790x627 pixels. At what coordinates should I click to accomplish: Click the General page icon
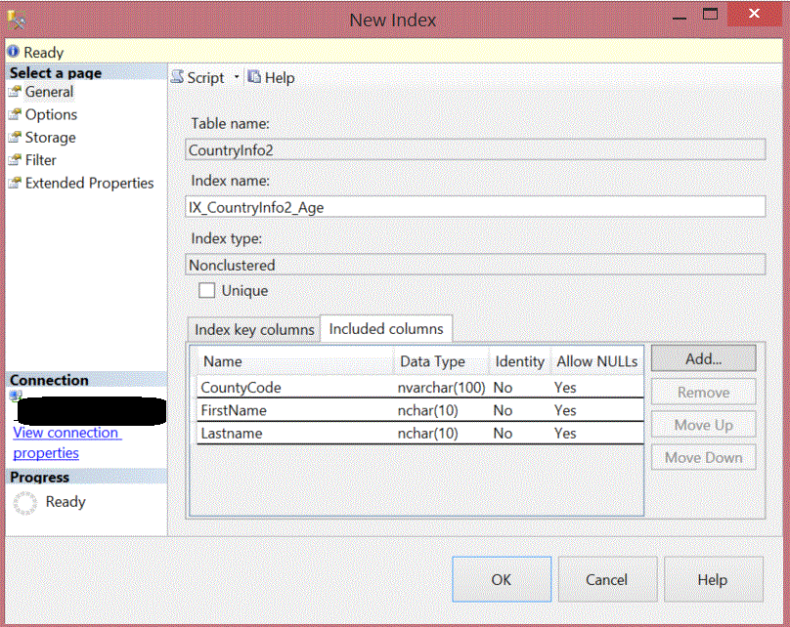(x=15, y=92)
